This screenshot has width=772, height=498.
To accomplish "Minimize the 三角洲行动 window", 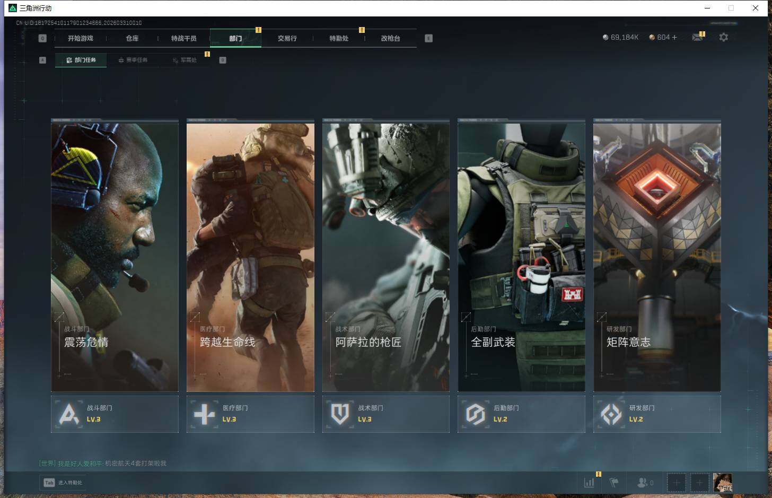I will pyautogui.click(x=707, y=8).
